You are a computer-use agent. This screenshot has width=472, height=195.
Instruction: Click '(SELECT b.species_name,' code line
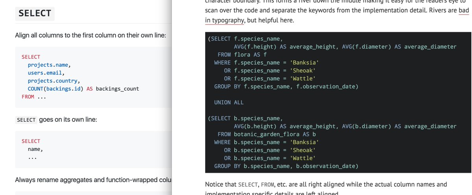pyautogui.click(x=245, y=118)
